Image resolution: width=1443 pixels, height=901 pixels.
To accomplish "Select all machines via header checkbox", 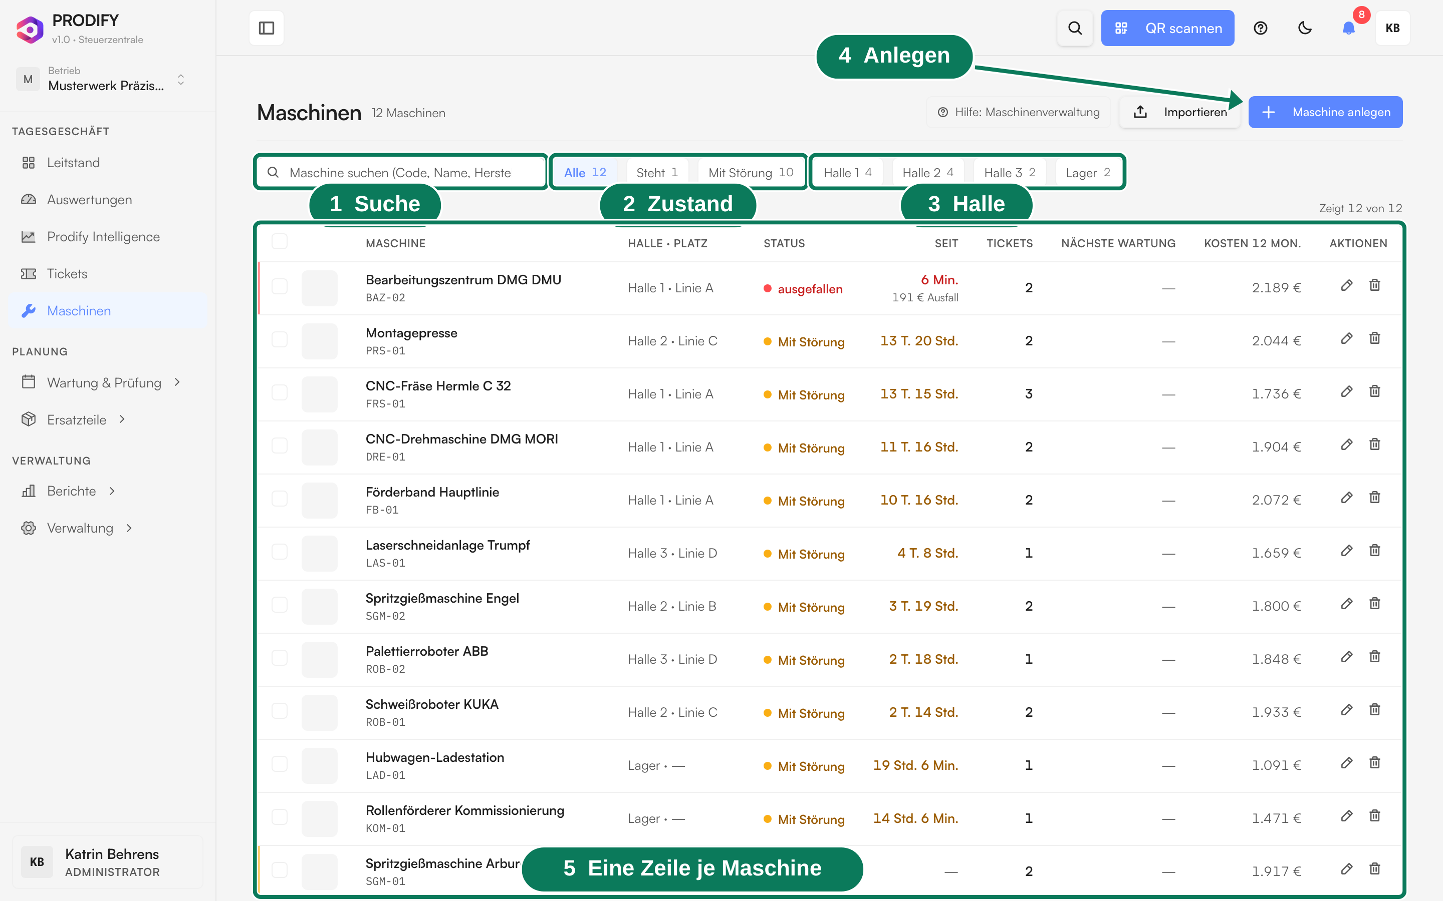I will click(x=280, y=241).
